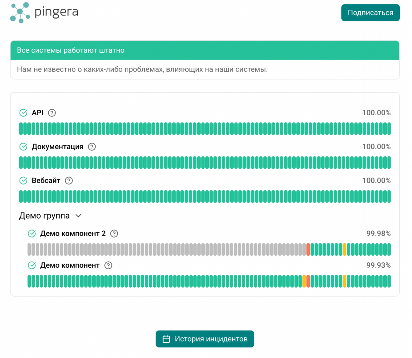Show help for Демо компонент 2
Screen dimensions: 412x358
pos(114,234)
